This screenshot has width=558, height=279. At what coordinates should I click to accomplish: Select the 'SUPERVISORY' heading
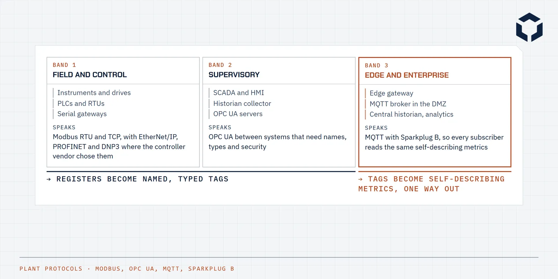(234, 75)
